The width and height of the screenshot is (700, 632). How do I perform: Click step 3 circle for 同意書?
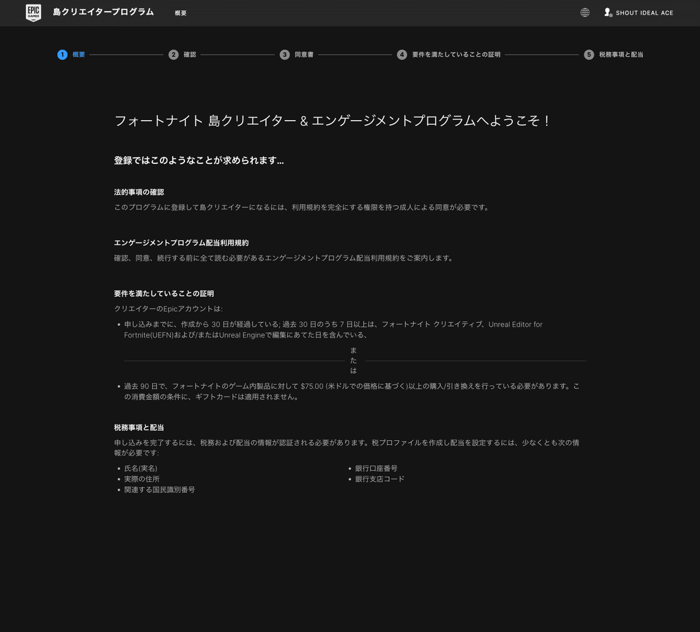point(285,54)
